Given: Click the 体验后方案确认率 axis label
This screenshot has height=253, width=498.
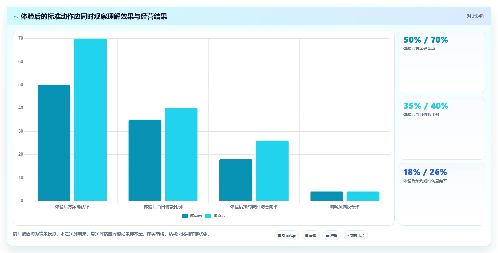Looking at the screenshot, I should (72, 207).
